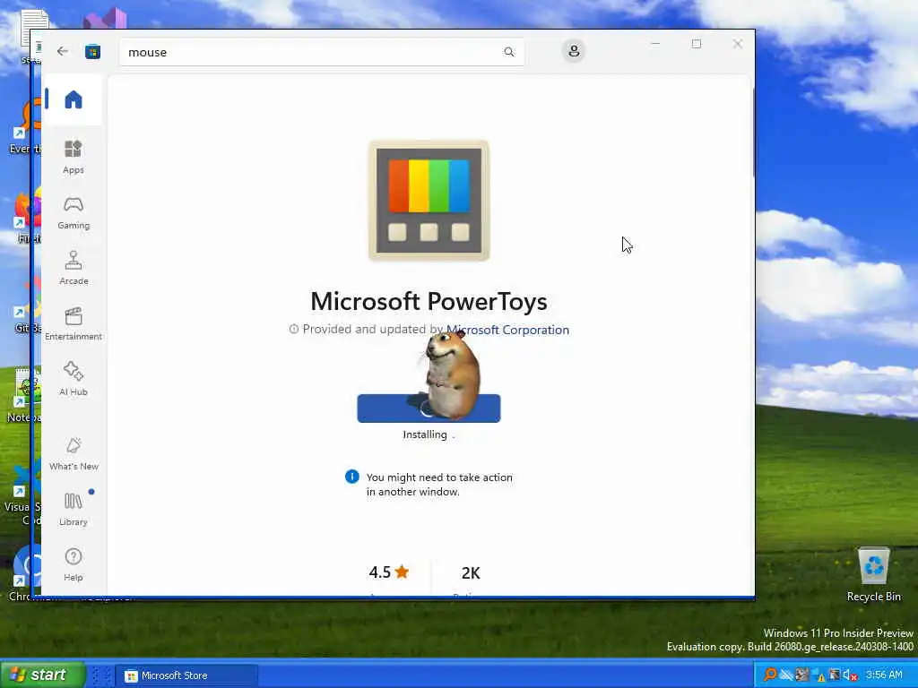Viewport: 918px width, 688px height.
Task: Click the orange magnifier tray icon
Action: 770,675
